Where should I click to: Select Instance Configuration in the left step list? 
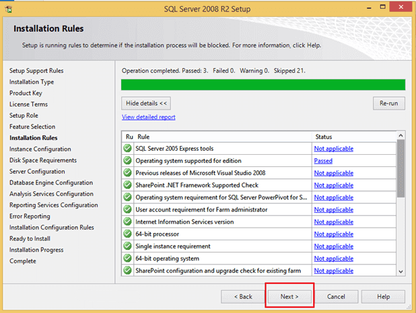[x=40, y=149]
